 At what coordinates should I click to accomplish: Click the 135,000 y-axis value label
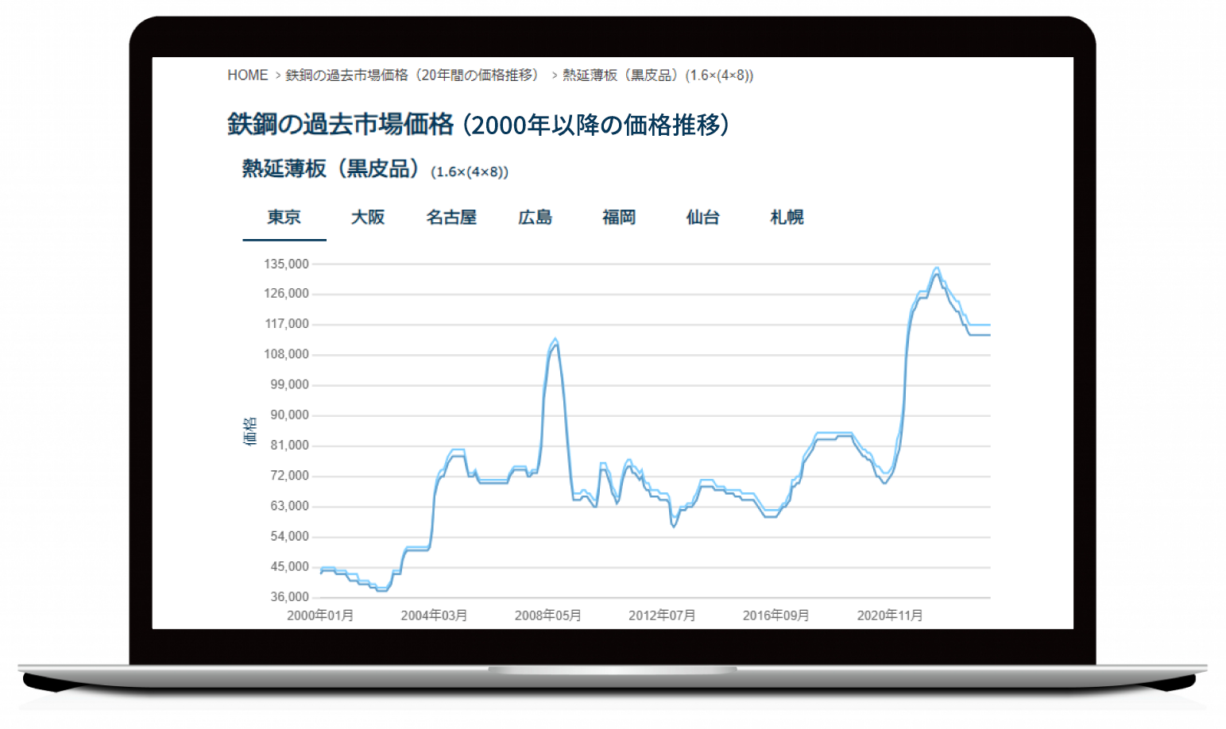(x=286, y=264)
